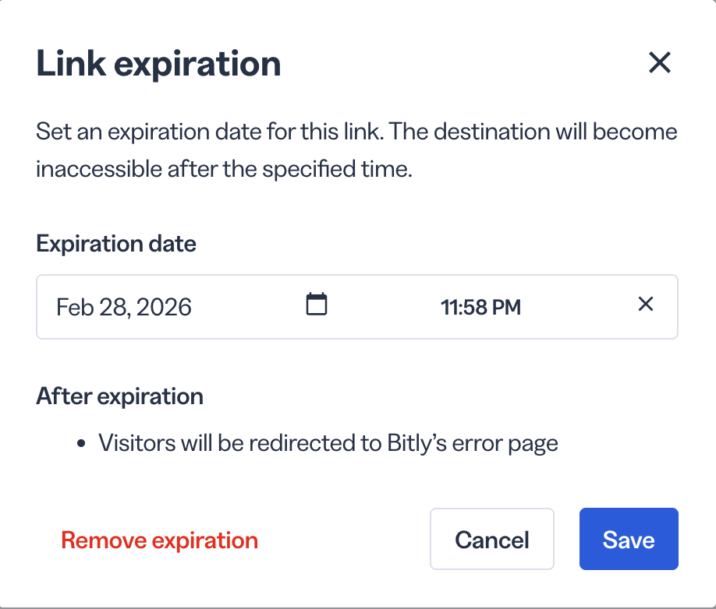
Task: Click the Remove expiration link
Action: pos(159,540)
